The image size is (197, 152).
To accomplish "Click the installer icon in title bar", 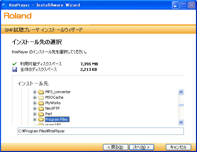I will tap(4, 5).
